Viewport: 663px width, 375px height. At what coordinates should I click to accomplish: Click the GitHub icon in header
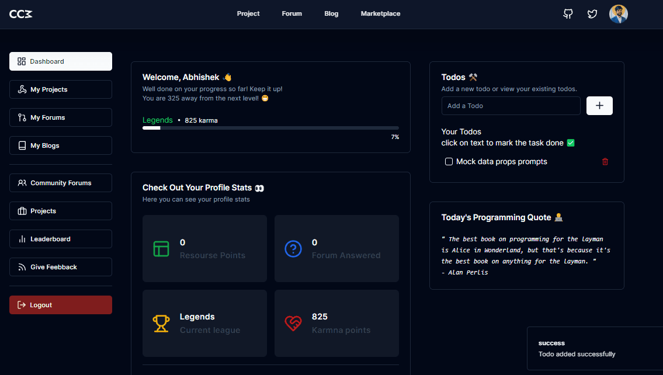568,14
